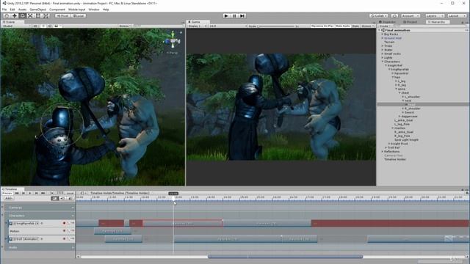Click the Pause button in main toolbar
Image resolution: width=470 pixels, height=264 pixels.
234,15
